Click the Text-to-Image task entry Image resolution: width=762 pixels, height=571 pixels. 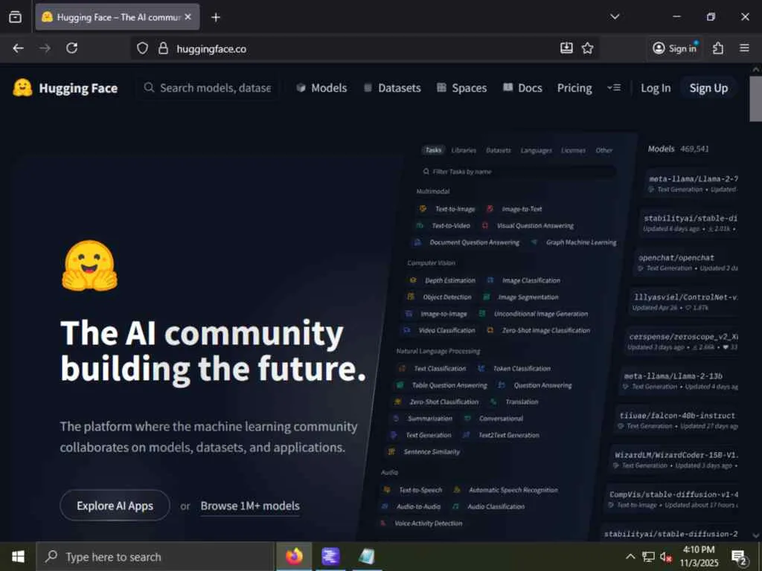(x=447, y=209)
